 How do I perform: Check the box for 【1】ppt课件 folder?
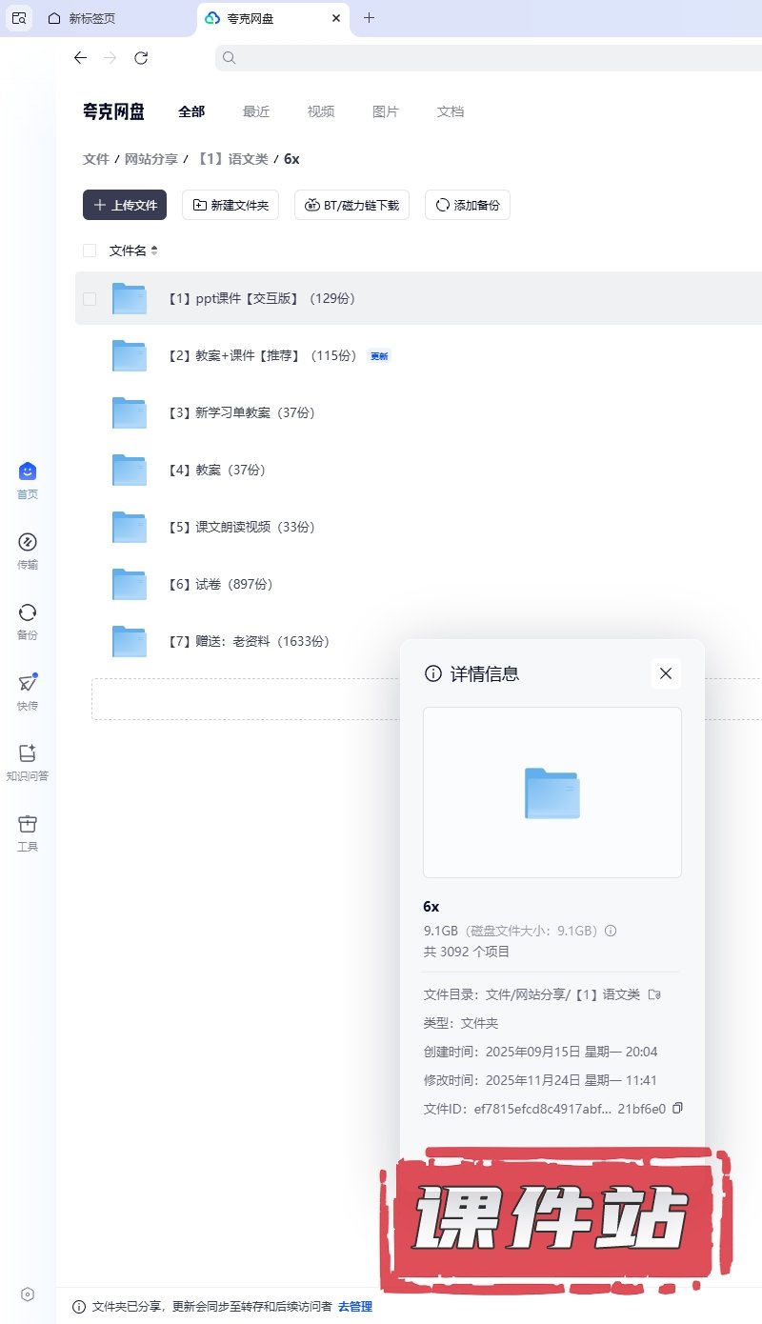tap(90, 298)
